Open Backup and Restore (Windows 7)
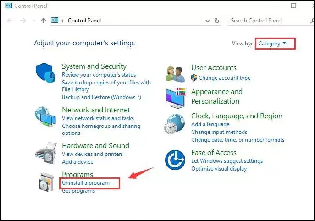 [102, 97]
